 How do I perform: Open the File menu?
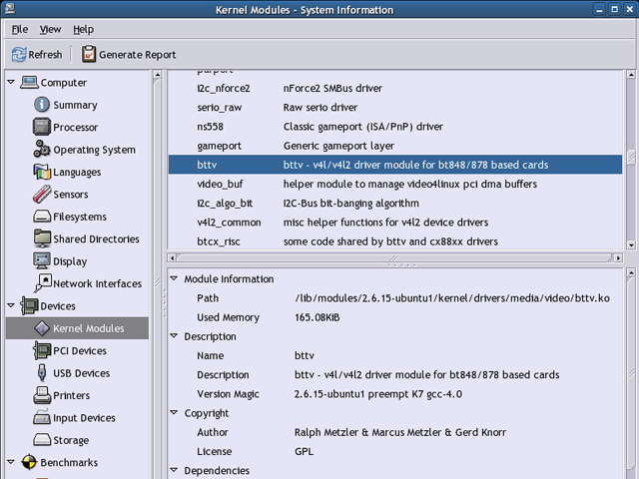(20, 30)
